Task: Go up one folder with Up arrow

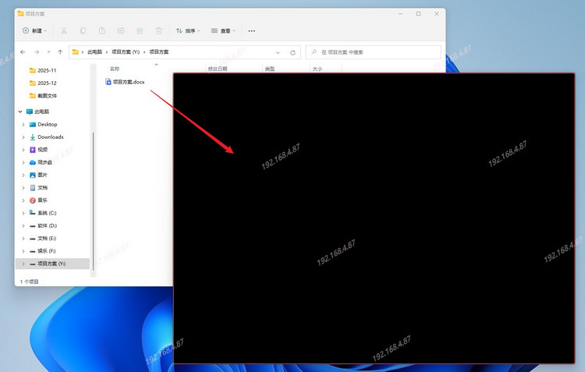Action: coord(59,52)
